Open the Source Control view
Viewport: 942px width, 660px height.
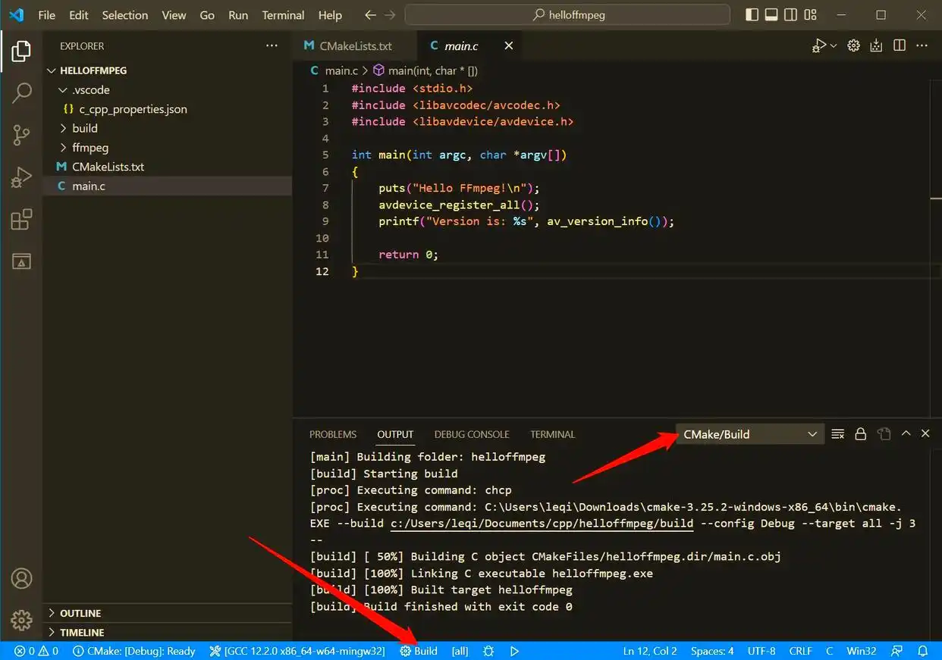(x=21, y=136)
